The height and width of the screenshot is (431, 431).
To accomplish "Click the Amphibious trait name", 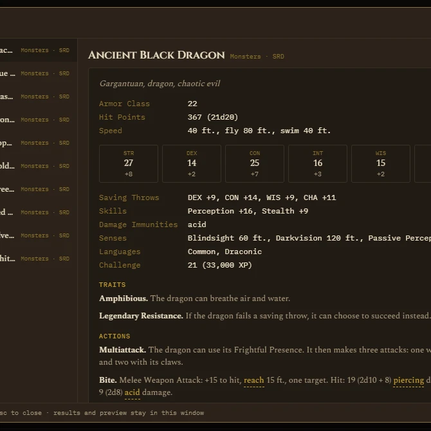I will 124,298.
